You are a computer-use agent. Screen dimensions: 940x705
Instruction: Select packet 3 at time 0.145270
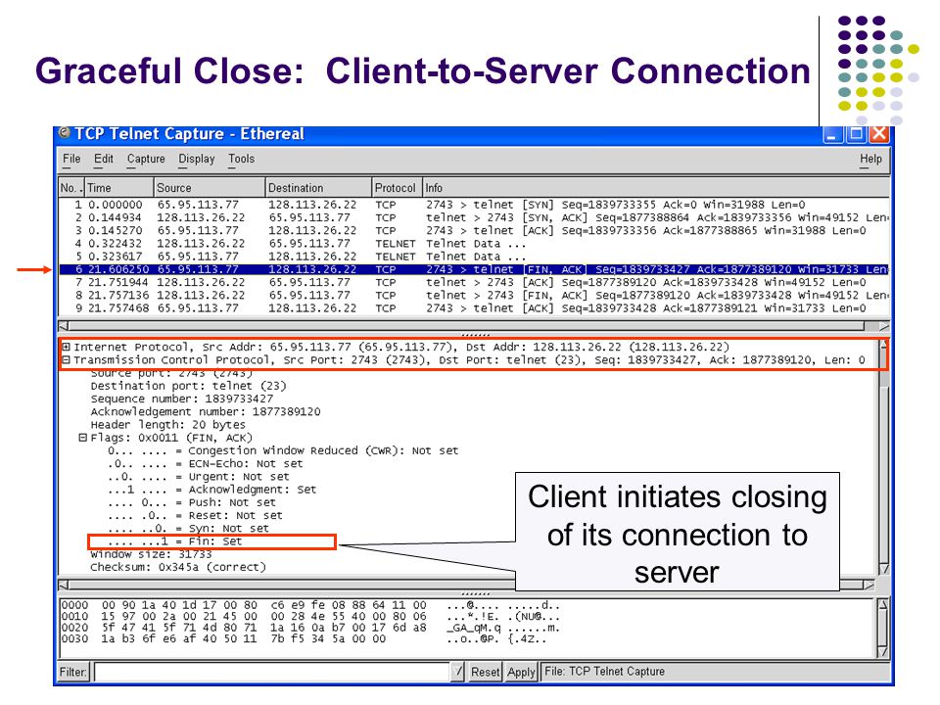(474, 231)
